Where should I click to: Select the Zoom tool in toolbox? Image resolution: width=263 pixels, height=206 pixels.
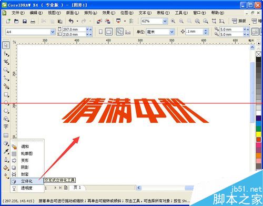pyautogui.click(x=6, y=70)
